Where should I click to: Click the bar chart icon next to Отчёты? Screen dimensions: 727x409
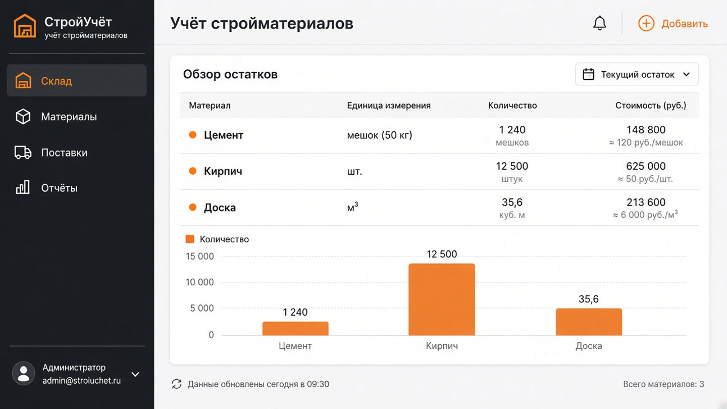(x=23, y=188)
